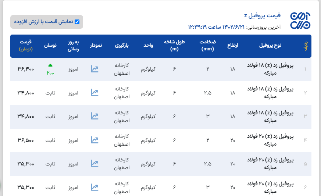Click green price increase arrow in row 1
321x196 pixels.
tap(50, 65)
